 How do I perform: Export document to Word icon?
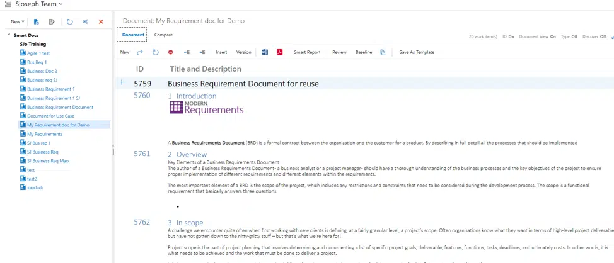[x=265, y=52]
